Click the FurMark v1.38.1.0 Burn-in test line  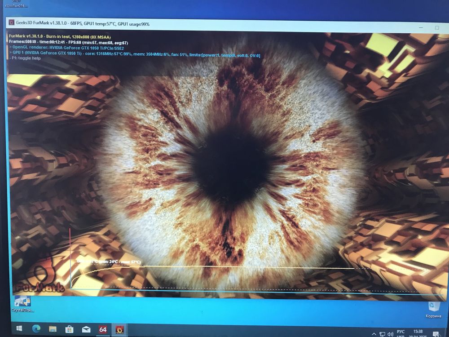point(60,37)
